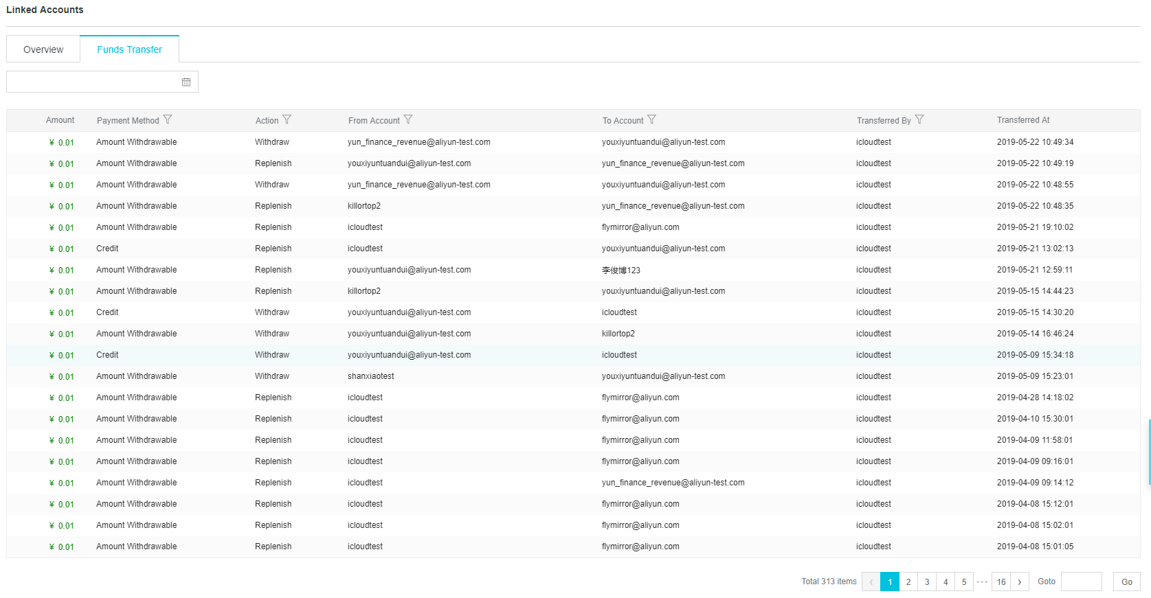Open page 4 in pagination
This screenshot has height=598, width=1151.
(946, 582)
